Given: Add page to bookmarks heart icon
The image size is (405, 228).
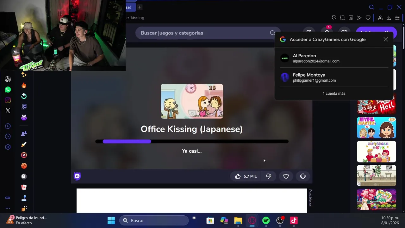Looking at the screenshot, I should [368, 18].
